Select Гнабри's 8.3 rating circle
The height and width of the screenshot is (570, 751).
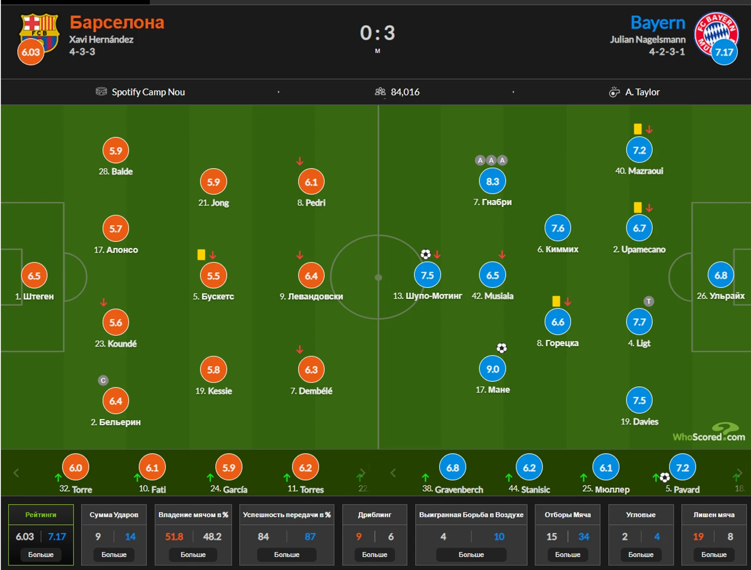(493, 182)
